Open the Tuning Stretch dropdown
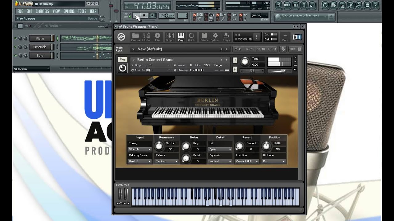 point(140,149)
